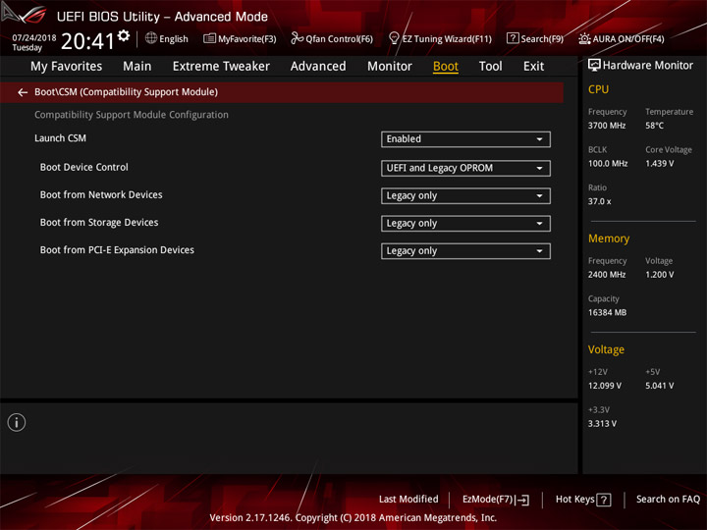Open the Boot Device Control dropdown

(x=465, y=168)
